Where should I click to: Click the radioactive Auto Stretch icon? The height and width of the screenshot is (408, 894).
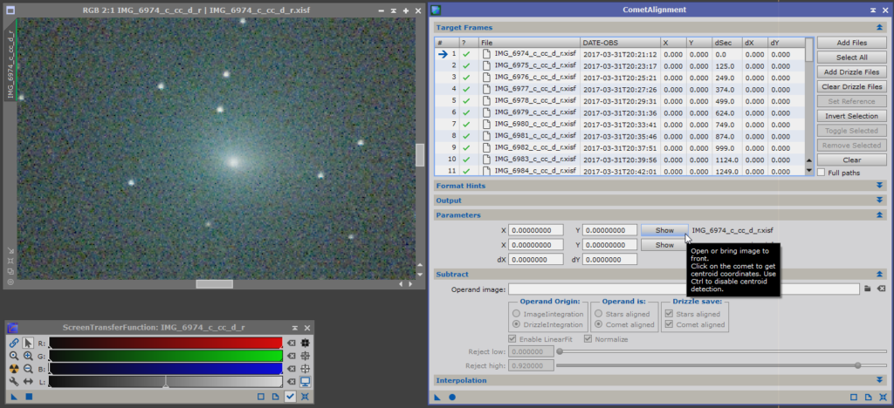[14, 369]
